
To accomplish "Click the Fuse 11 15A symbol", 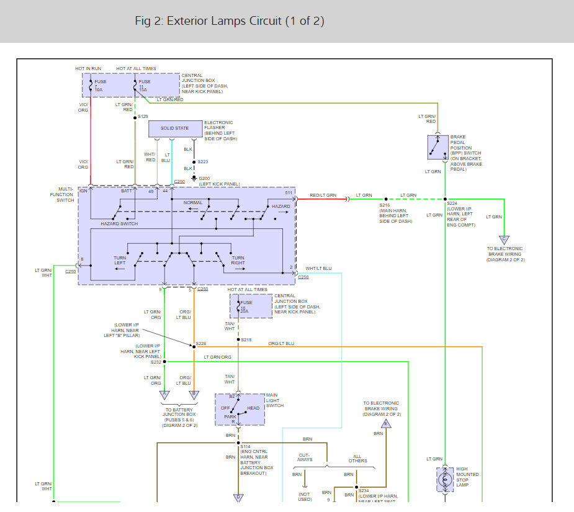I will click(135, 86).
